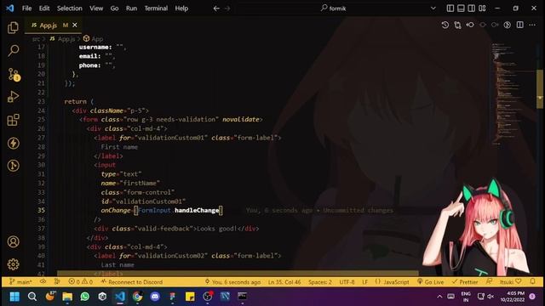This screenshot has height=306, width=545.
Task: Change indentation Spaces: 2
Action: click(x=320, y=282)
